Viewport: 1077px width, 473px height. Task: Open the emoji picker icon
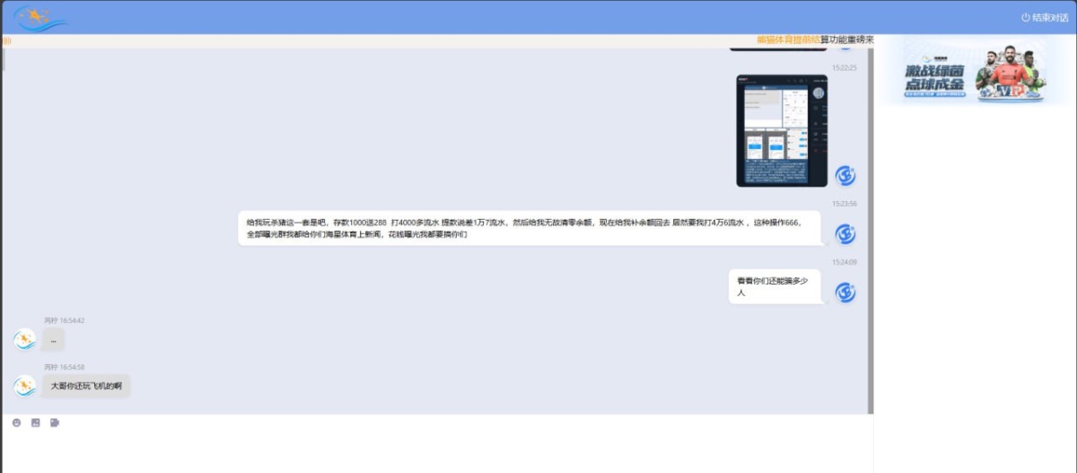(16, 423)
